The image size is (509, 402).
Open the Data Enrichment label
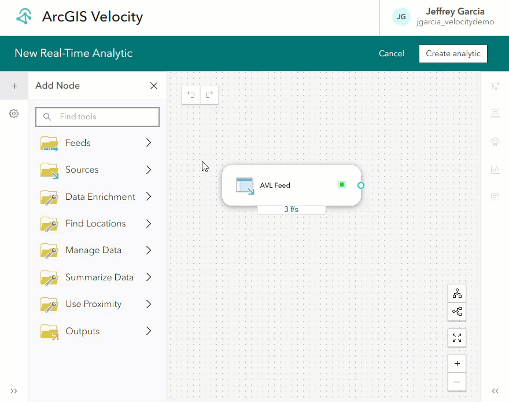[x=100, y=196]
